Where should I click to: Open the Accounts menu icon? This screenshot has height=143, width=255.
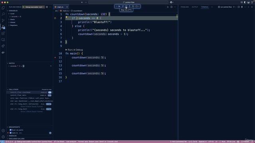pyautogui.click(x=3, y=131)
